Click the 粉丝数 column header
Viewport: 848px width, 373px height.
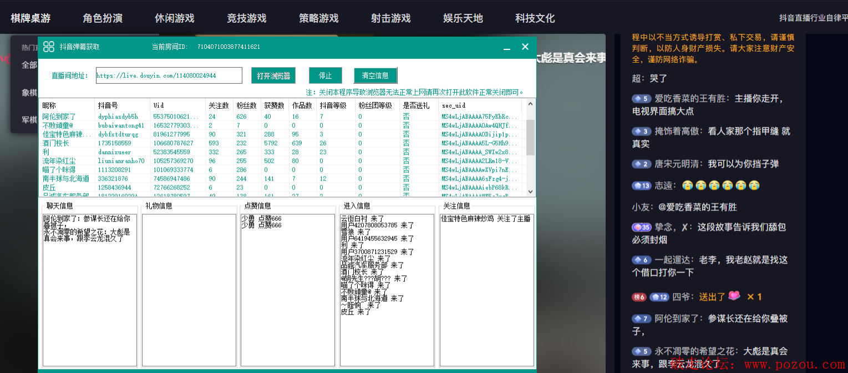tap(247, 105)
